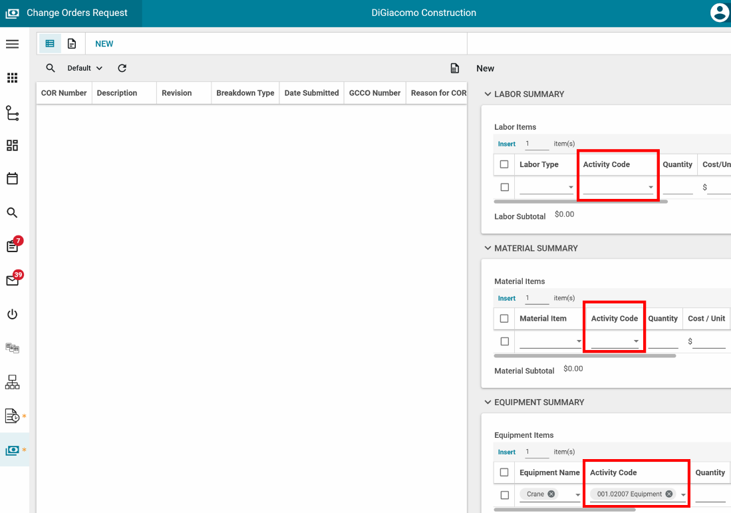Click the tasks icon with 7 badge
This screenshot has width=731, height=513.
[x=12, y=246]
